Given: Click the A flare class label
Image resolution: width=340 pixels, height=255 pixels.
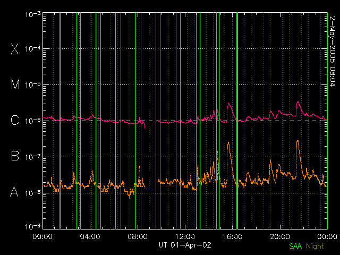Looking at the screenshot, I should (14, 192).
